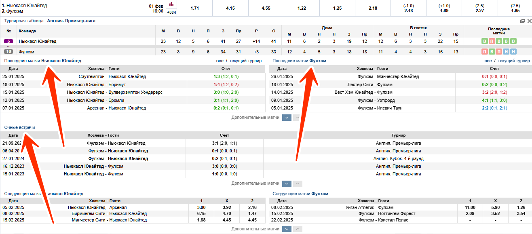
Task: Click the 1:4 (1:2, 0:2) Bournemouth score
Action: tap(226, 84)
